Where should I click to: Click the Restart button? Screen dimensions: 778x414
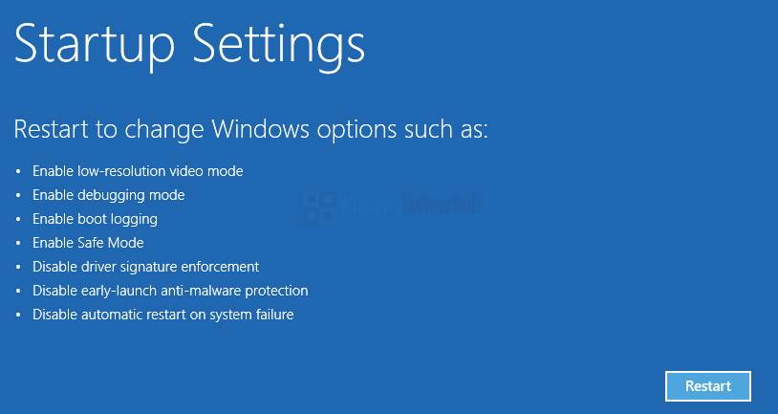[x=707, y=386]
